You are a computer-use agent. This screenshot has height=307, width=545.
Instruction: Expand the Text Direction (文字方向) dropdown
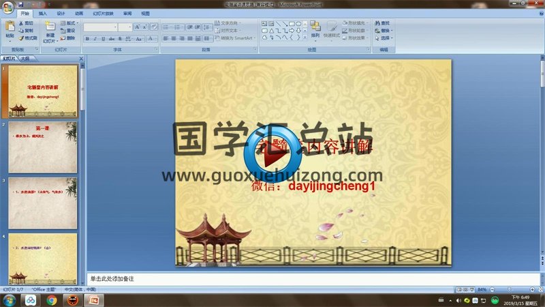tap(228, 23)
